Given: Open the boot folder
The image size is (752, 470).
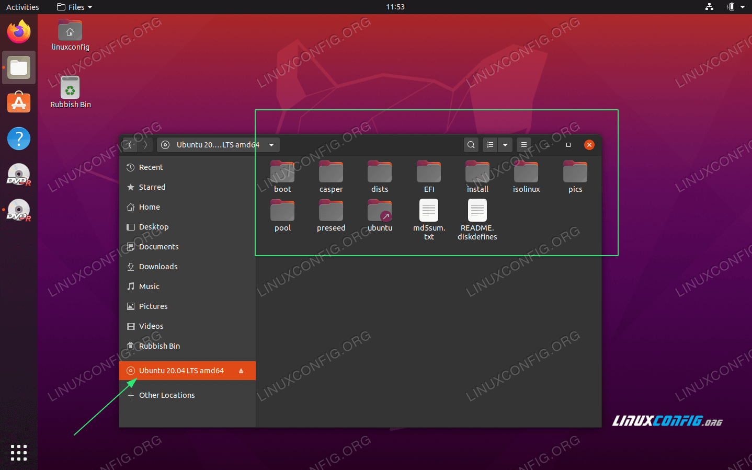Looking at the screenshot, I should 282,177.
